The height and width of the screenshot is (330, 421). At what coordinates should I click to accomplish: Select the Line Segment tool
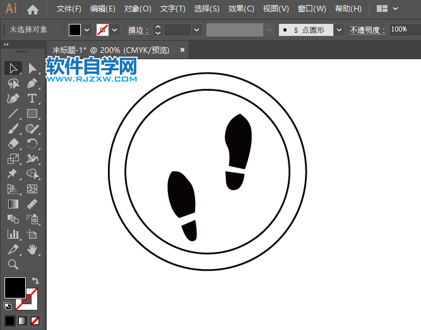[13, 113]
